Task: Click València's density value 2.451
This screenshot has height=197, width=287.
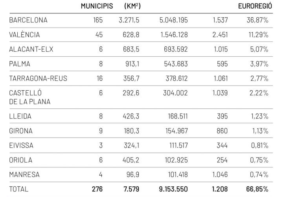Action: coord(220,35)
